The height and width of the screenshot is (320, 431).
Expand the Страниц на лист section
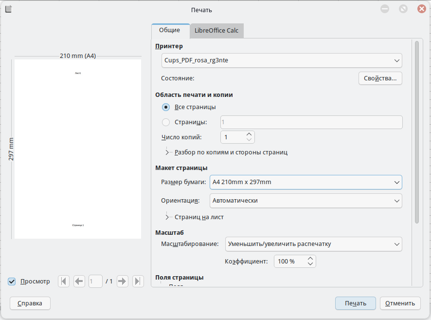pyautogui.click(x=167, y=217)
